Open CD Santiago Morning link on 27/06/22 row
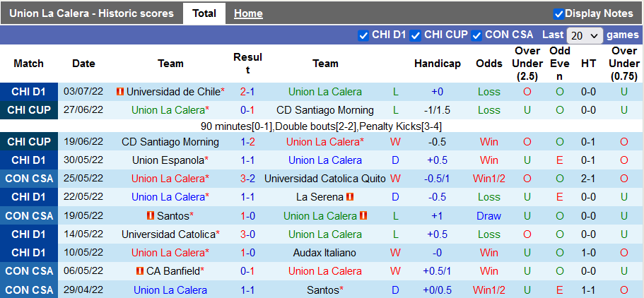The image size is (644, 298). point(325,110)
